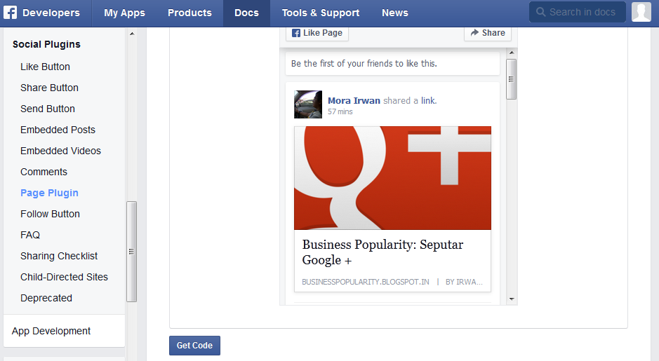Click the search magnifier icon
Viewport: 659px width, 361px height.
[541, 12]
